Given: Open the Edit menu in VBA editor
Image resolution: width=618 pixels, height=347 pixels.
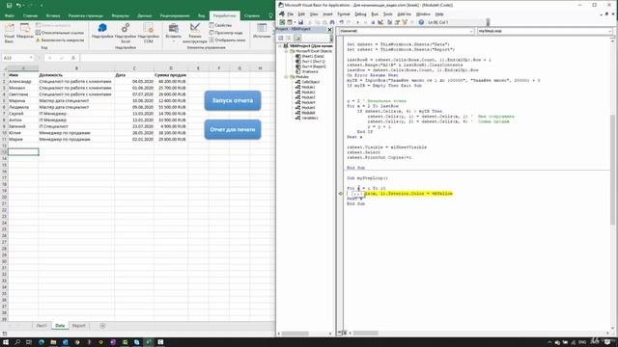Looking at the screenshot, I should (301, 14).
